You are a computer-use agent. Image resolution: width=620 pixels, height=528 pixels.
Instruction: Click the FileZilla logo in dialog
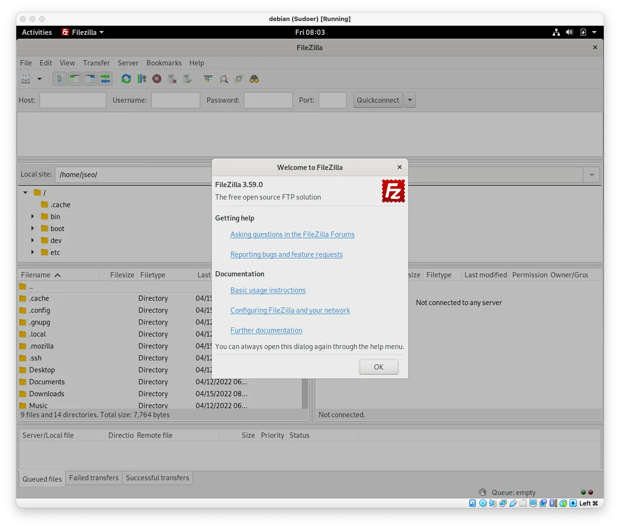point(393,191)
